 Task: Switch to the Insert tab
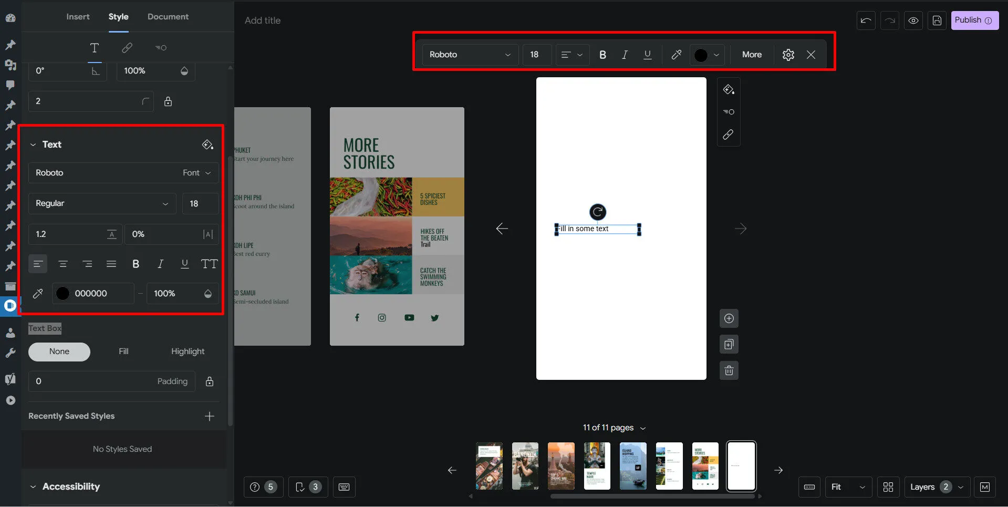coord(78,17)
